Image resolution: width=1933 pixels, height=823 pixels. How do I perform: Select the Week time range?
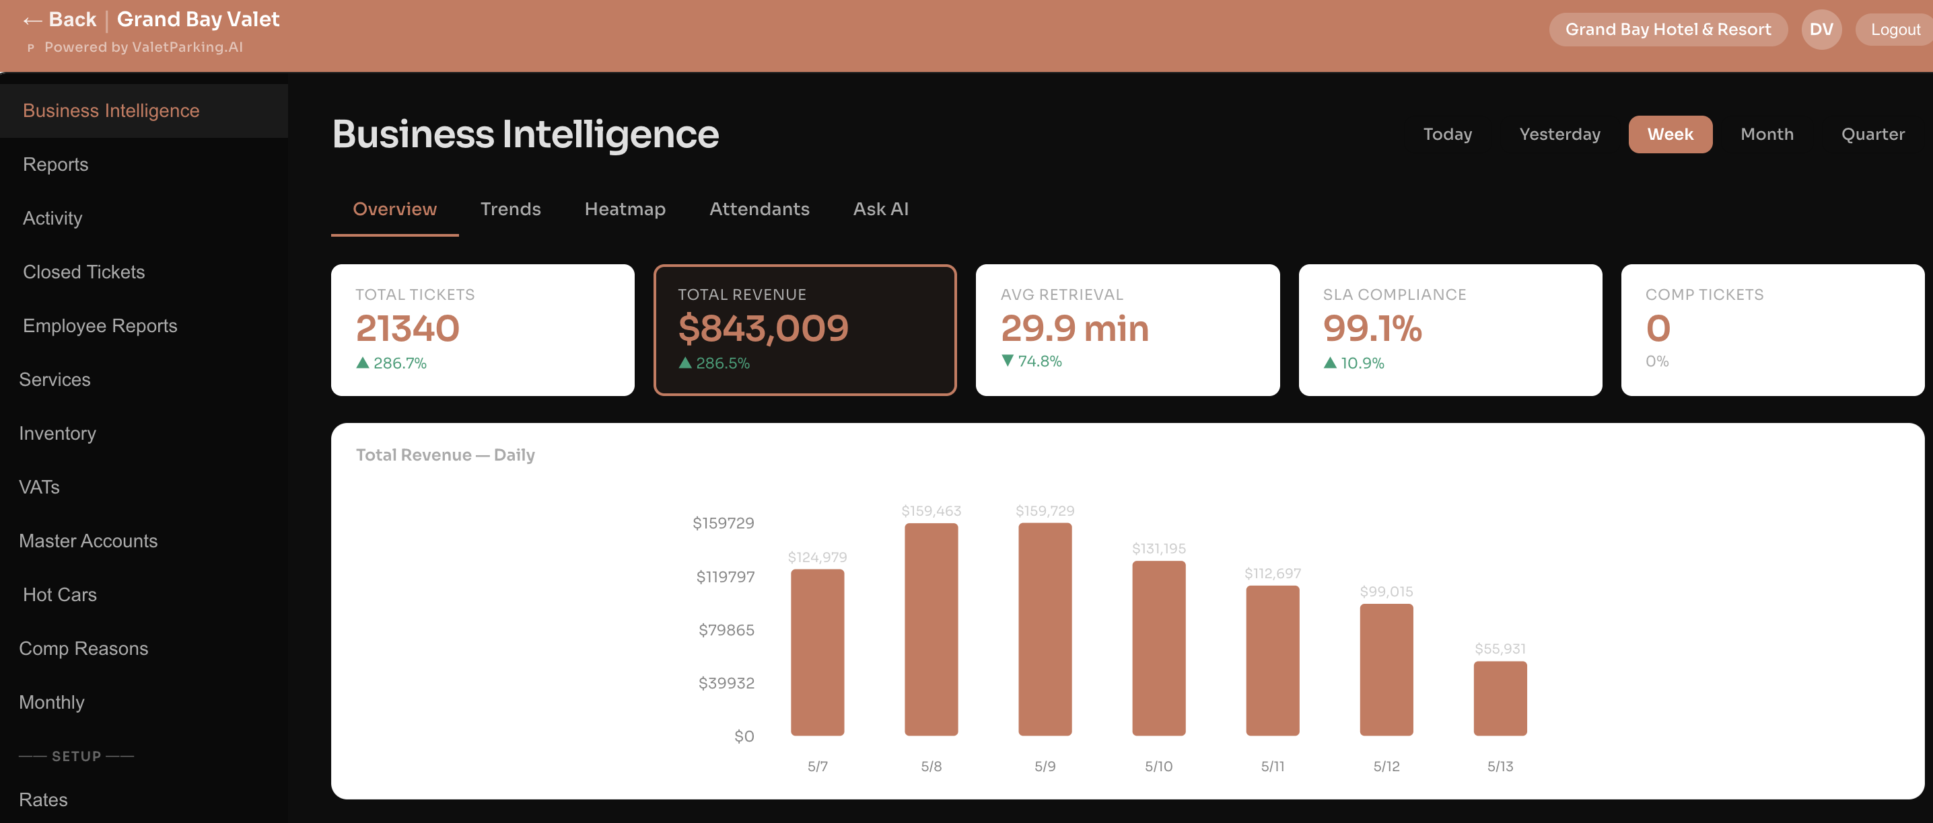click(1671, 135)
